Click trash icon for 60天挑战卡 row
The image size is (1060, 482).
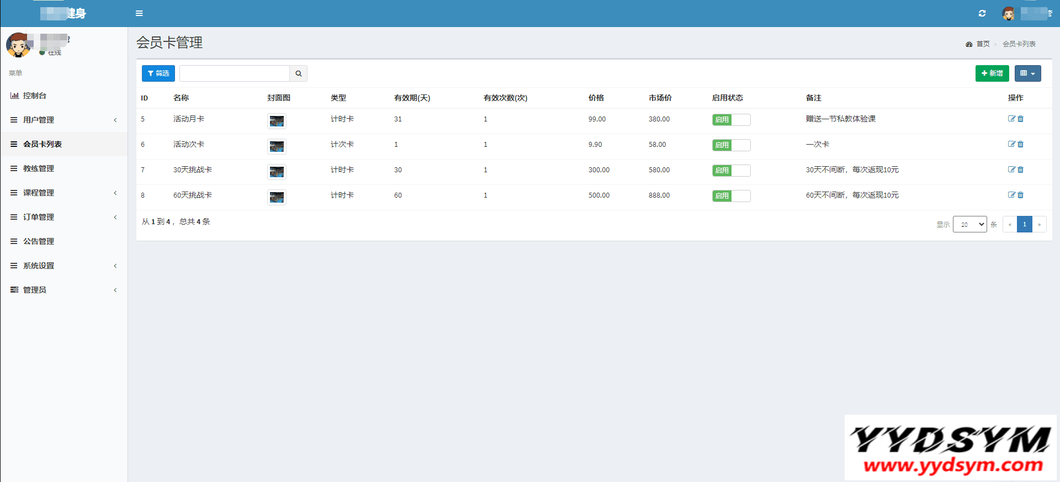[x=1021, y=195]
